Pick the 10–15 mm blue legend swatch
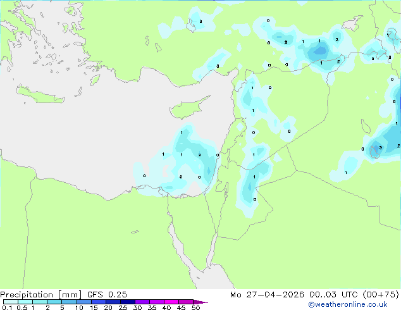The width and height of the screenshot is (401, 310). (83, 302)
